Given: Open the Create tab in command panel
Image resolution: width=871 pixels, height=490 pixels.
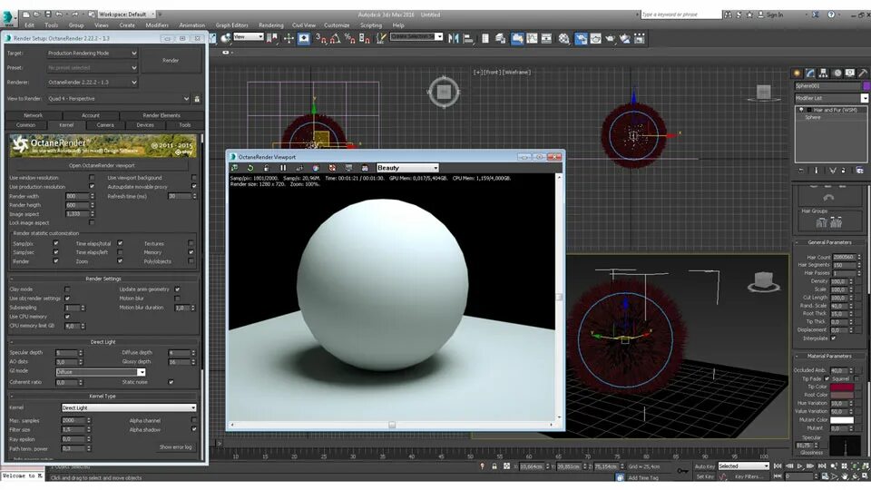Looking at the screenshot, I should click(x=798, y=73).
